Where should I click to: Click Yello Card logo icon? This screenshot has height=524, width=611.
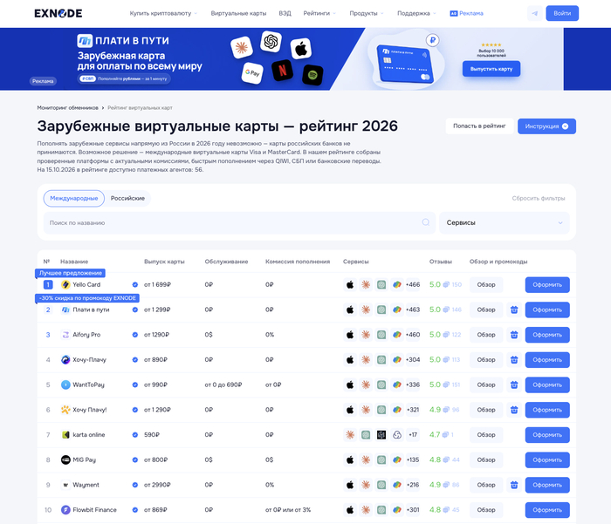coord(65,284)
